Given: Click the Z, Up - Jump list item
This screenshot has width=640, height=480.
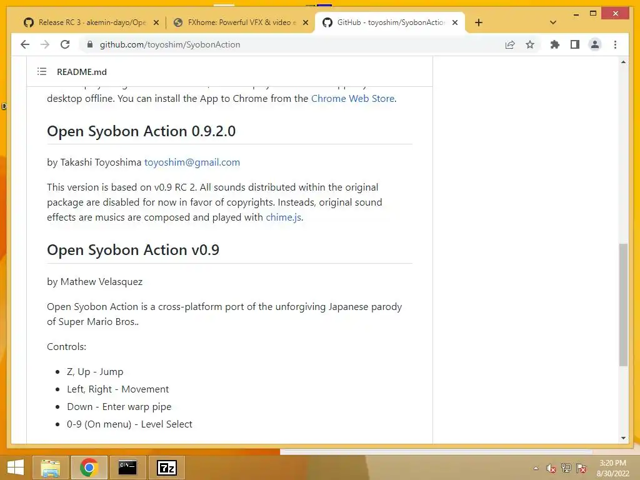Looking at the screenshot, I should click(95, 372).
